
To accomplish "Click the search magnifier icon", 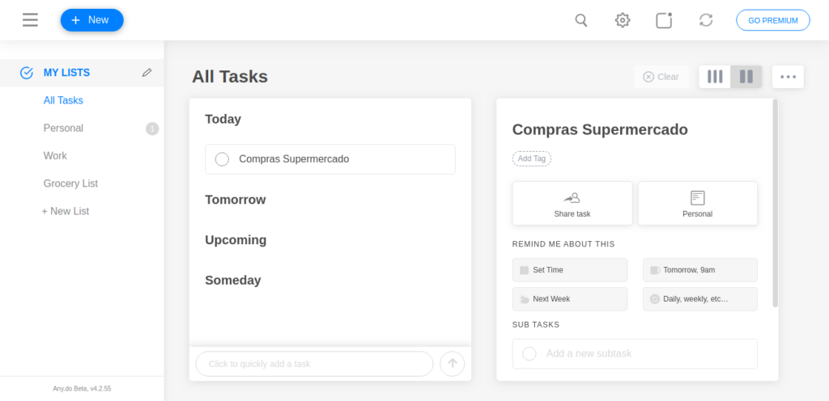I will [x=581, y=20].
